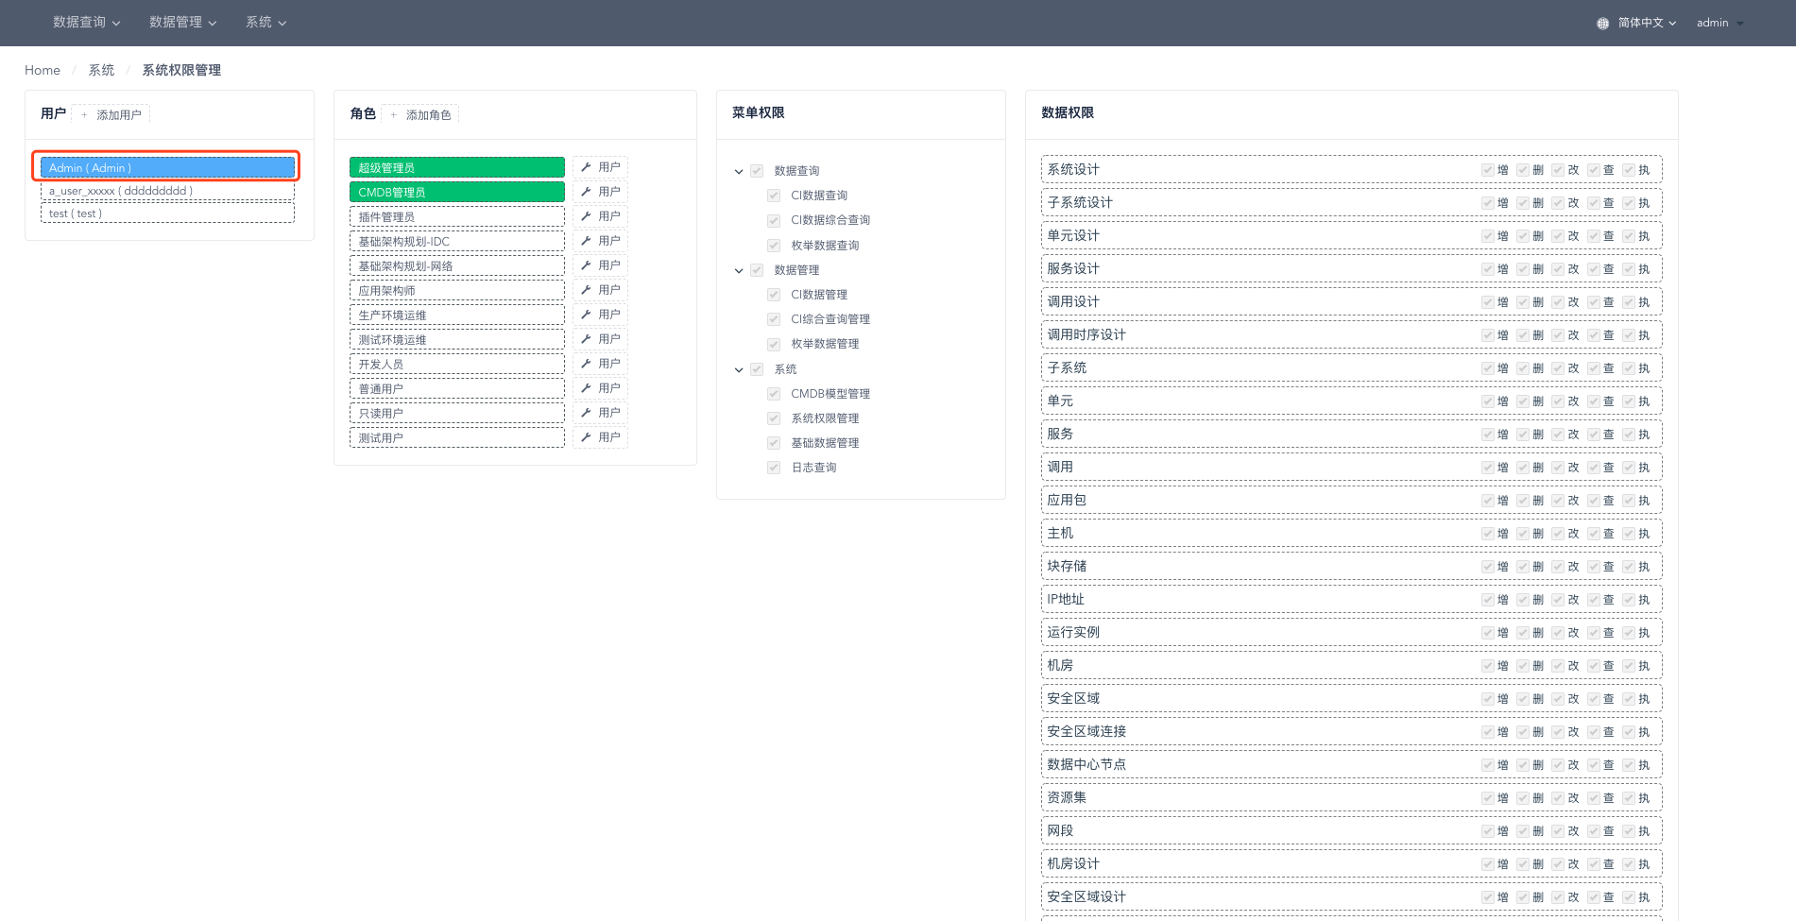Screen dimensions: 1796x921
Task: Click the 安全区域连接 data permission row
Action: tap(1351, 731)
